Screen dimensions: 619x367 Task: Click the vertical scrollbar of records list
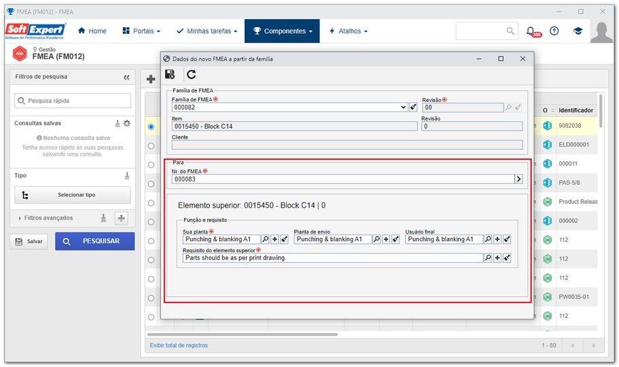(601, 111)
